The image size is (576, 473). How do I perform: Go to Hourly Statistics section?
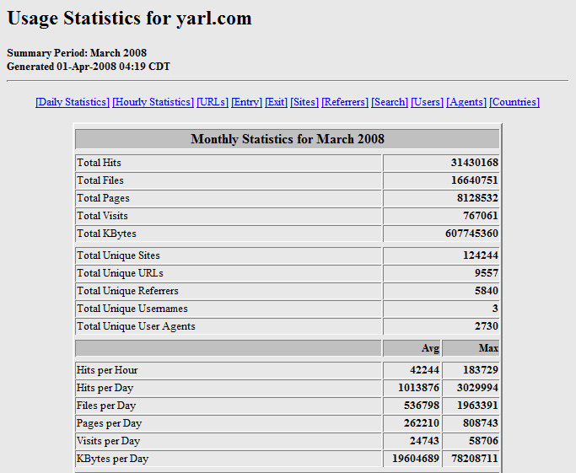pos(153,102)
